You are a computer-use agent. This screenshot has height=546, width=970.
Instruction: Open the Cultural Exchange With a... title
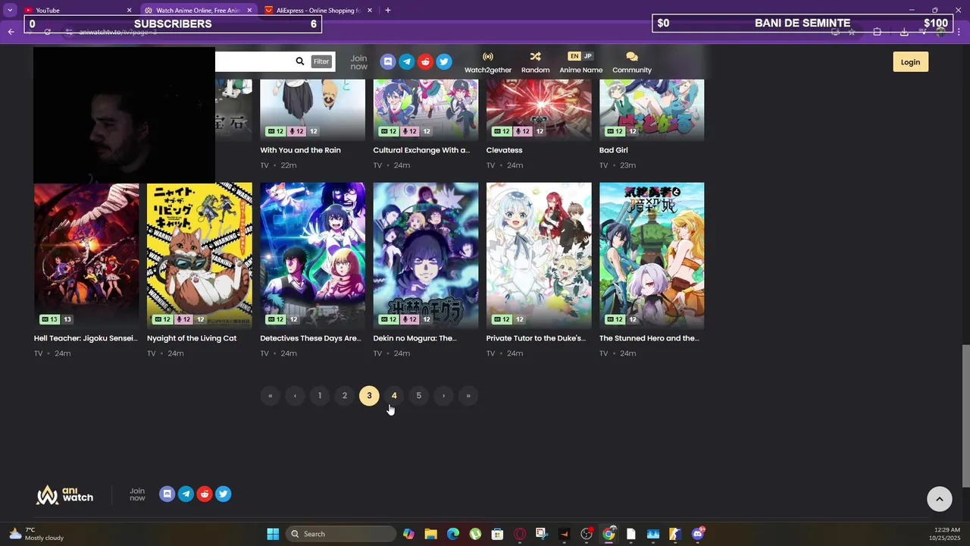421,150
